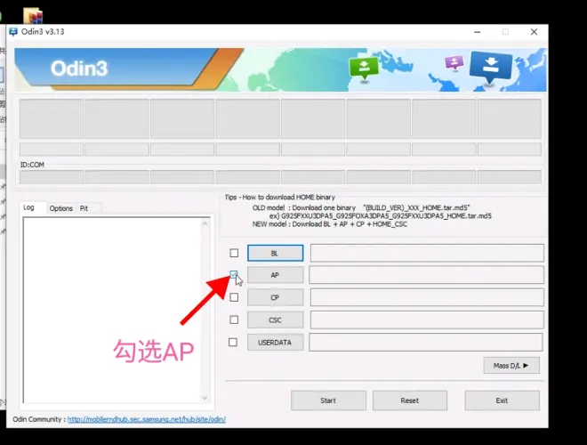
Task: Click the ID:COM label
Action: tap(32, 165)
